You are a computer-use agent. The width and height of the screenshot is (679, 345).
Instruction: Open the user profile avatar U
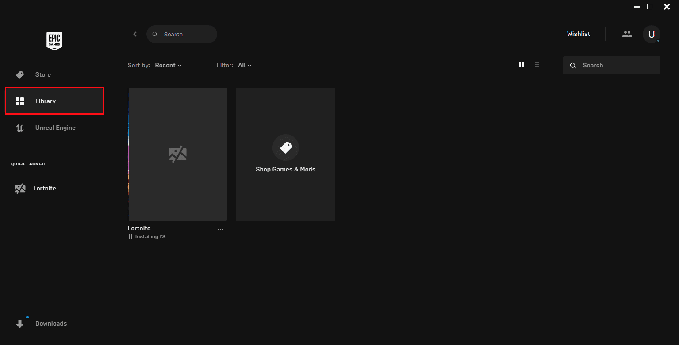[x=652, y=34]
